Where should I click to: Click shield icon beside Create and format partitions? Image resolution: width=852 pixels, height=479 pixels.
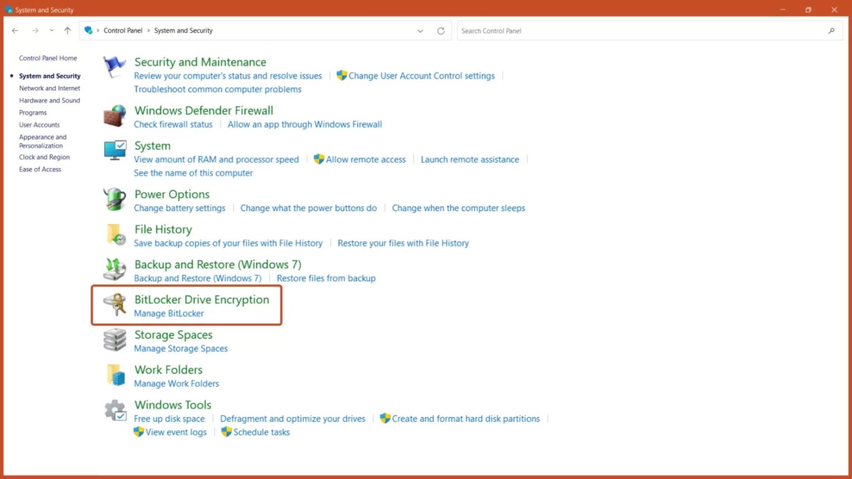click(385, 418)
